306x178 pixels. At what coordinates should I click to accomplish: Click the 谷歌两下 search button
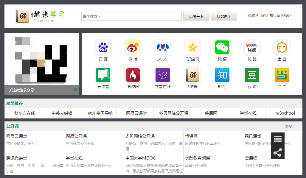224,16
